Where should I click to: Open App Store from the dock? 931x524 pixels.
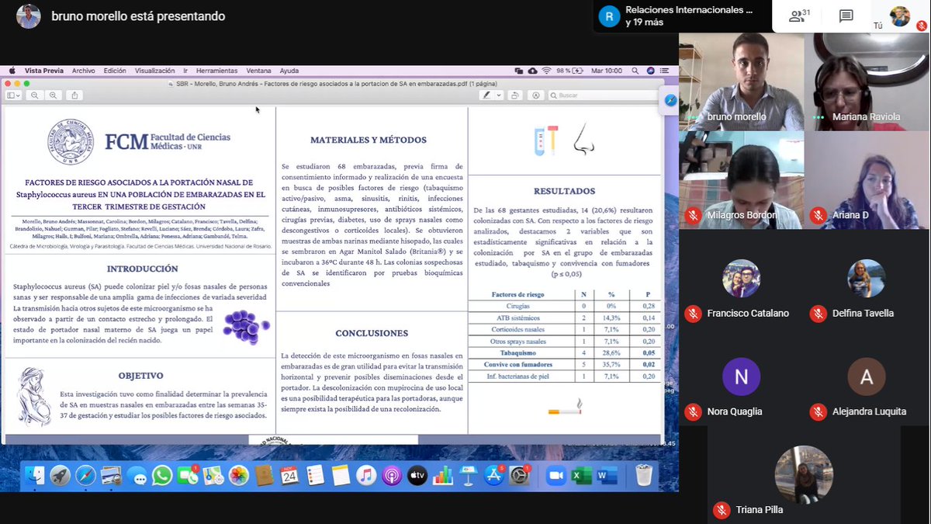tap(494, 475)
